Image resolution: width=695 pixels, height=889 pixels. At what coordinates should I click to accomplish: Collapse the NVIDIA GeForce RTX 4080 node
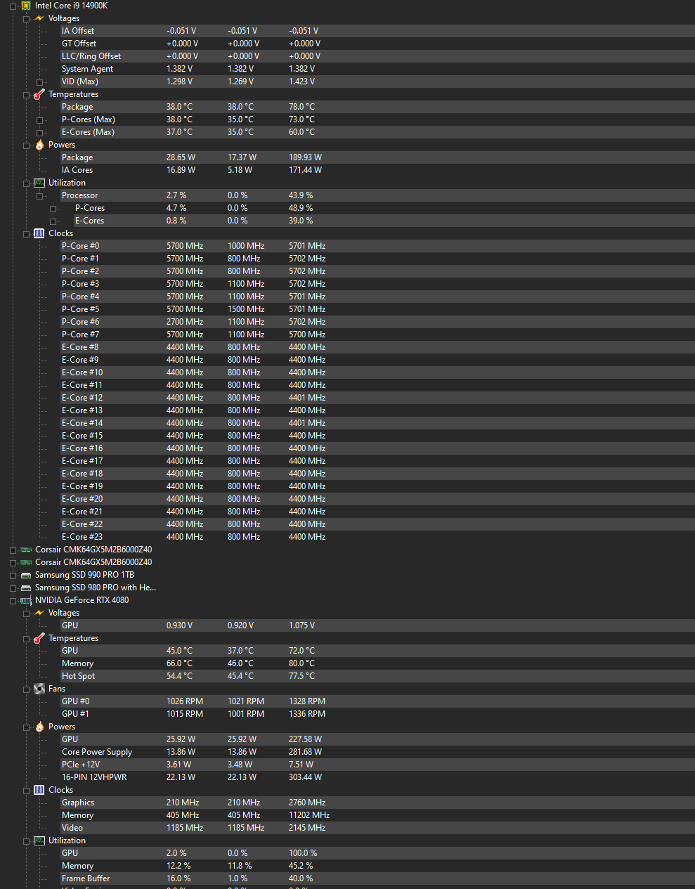[13, 601]
